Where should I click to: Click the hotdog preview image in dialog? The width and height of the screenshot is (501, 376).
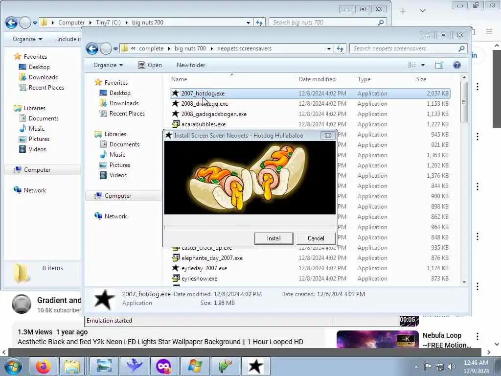pos(250,178)
